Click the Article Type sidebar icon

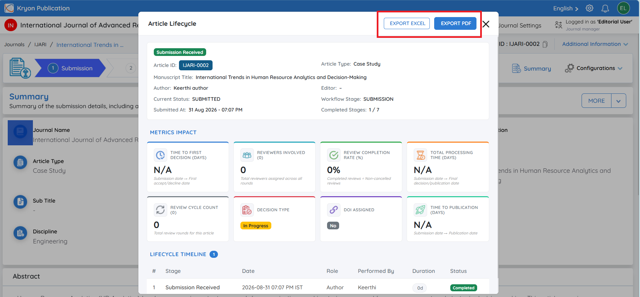click(20, 163)
